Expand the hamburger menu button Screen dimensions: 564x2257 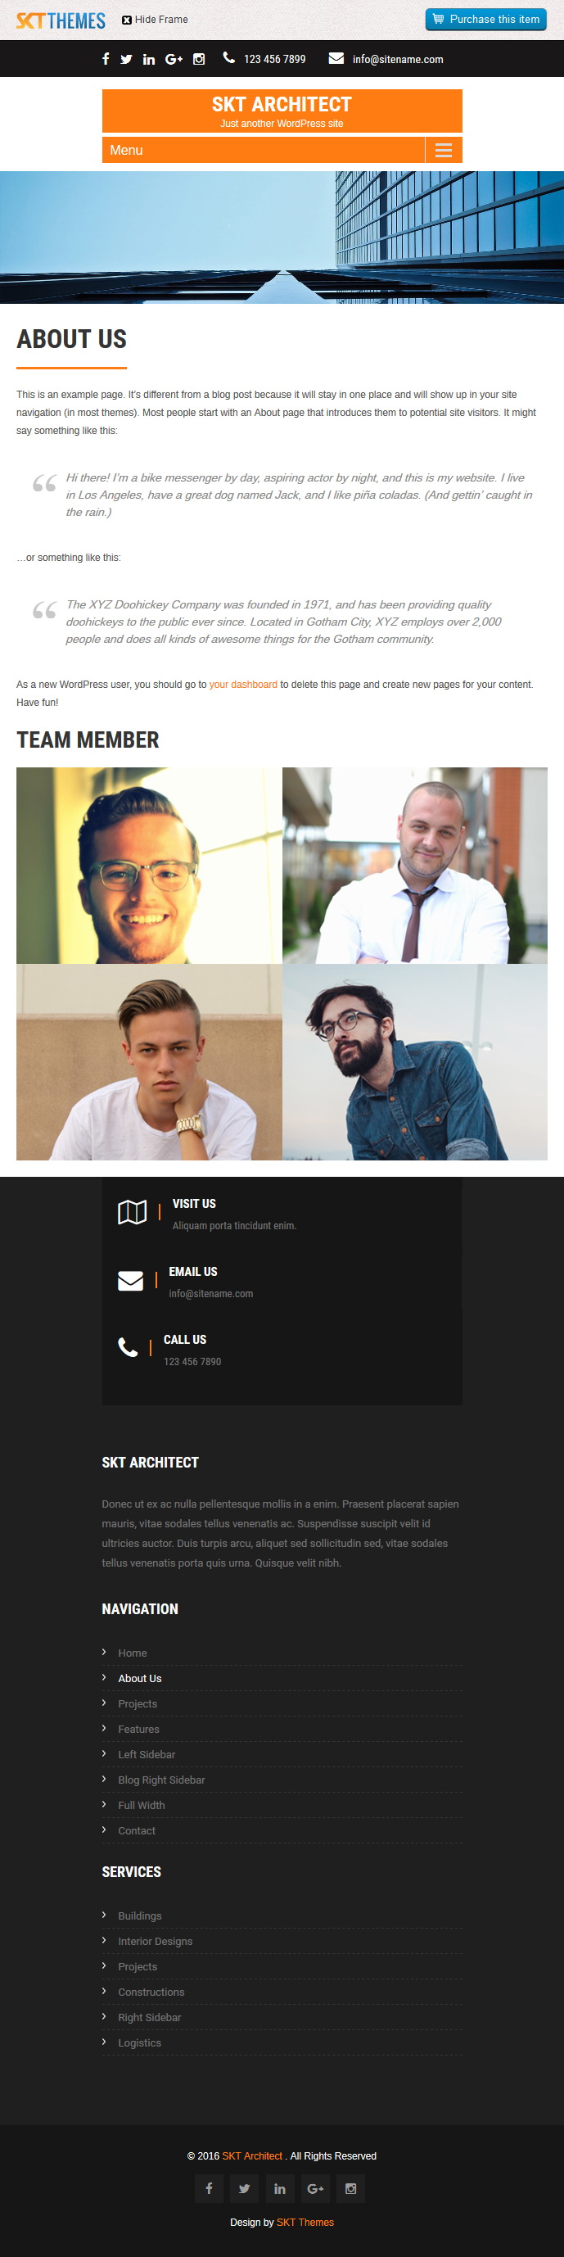click(443, 150)
